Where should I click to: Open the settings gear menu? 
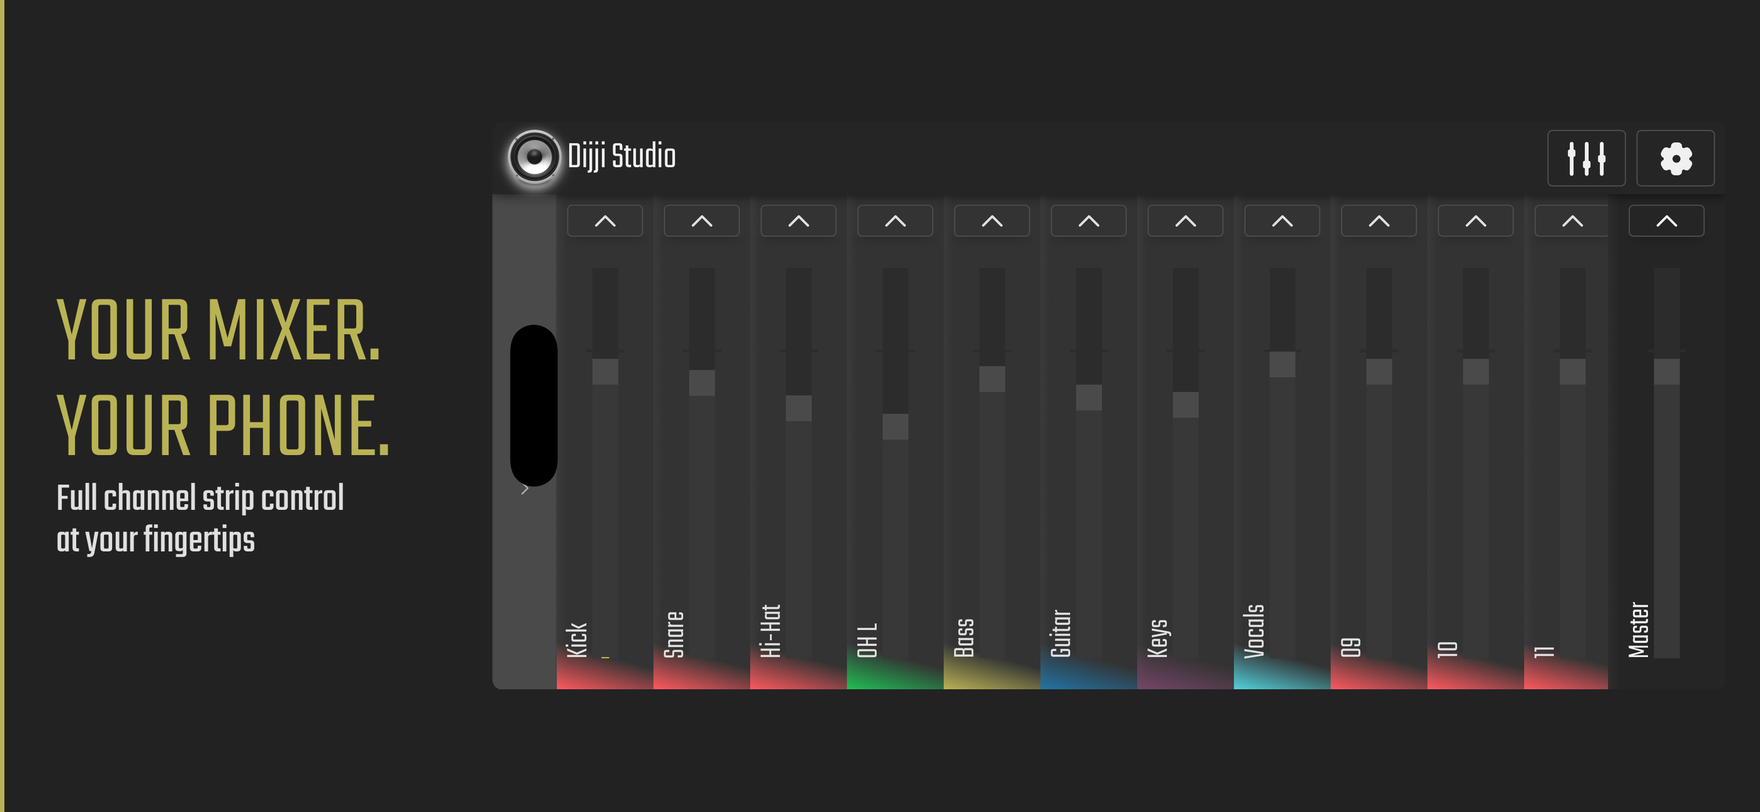pyautogui.click(x=1675, y=159)
